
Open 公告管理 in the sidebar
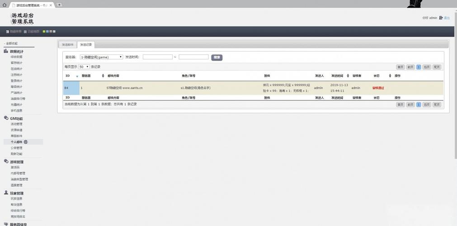click(x=16, y=148)
